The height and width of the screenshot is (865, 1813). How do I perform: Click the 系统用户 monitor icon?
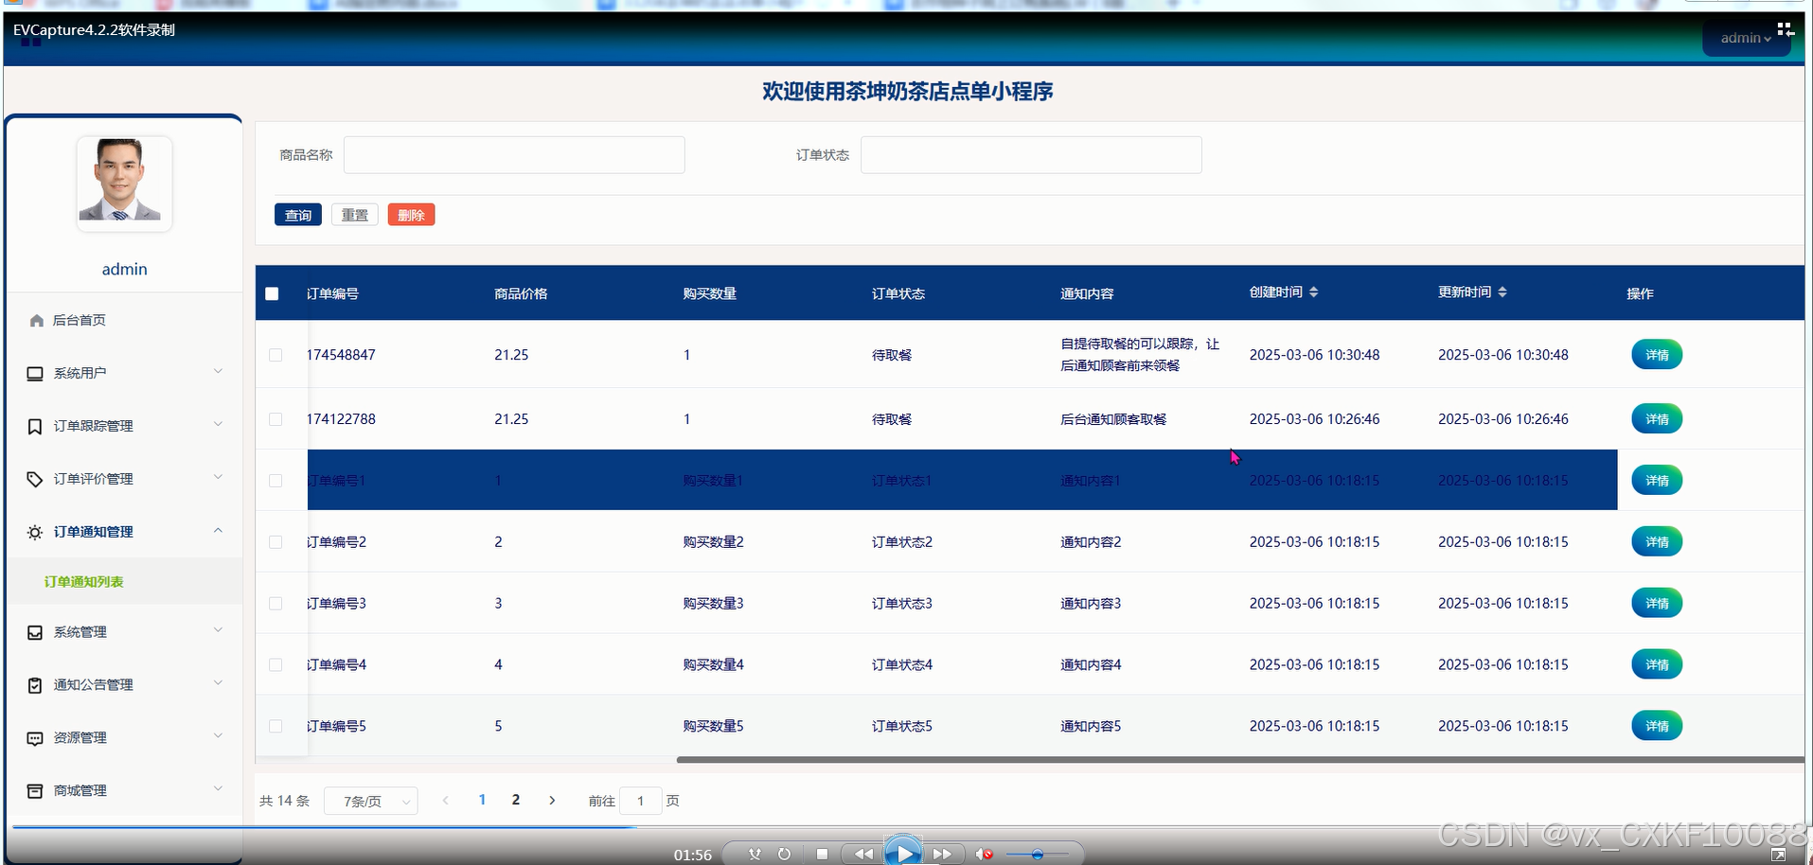(x=35, y=374)
